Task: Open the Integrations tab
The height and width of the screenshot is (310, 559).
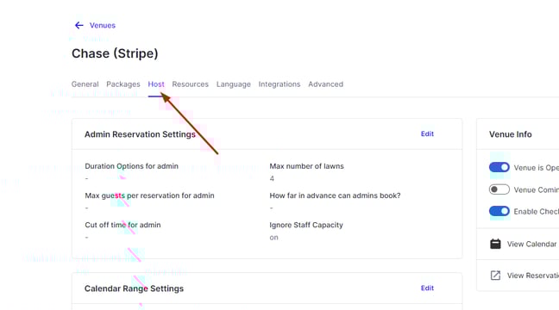Action: click(x=279, y=84)
